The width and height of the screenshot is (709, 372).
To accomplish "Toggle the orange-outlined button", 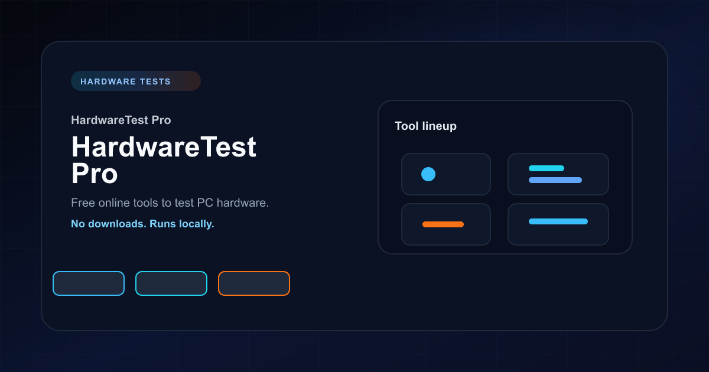I will (254, 283).
